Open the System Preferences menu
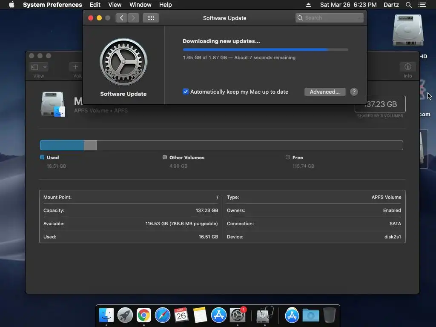The image size is (436, 327). pyautogui.click(x=52, y=5)
